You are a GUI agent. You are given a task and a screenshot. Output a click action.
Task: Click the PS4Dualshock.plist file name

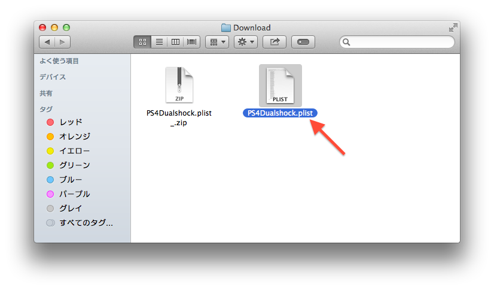coord(280,113)
